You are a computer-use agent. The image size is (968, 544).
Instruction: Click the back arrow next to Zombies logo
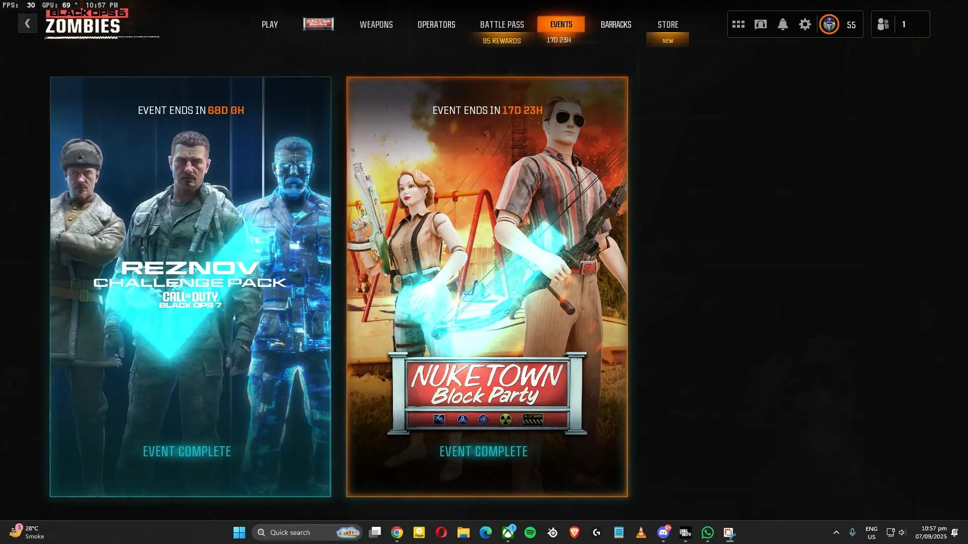(x=27, y=24)
